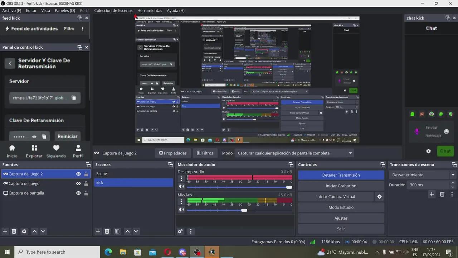Image resolution: width=458 pixels, height=258 pixels.
Task: Open the Herramientas menu
Action: [150, 10]
